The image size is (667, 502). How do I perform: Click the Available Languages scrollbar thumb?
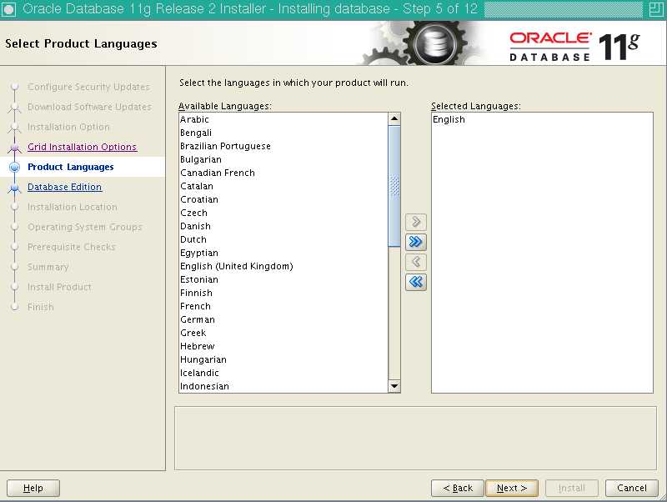394,186
